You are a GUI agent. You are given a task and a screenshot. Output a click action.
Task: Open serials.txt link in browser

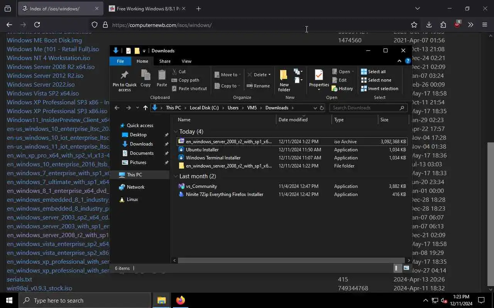click(x=19, y=279)
